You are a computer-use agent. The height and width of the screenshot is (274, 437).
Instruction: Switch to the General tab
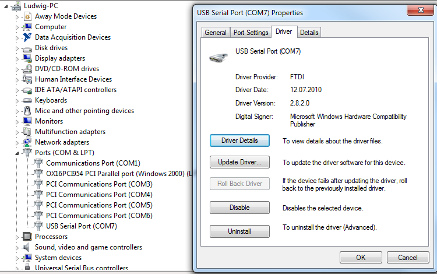coord(216,33)
